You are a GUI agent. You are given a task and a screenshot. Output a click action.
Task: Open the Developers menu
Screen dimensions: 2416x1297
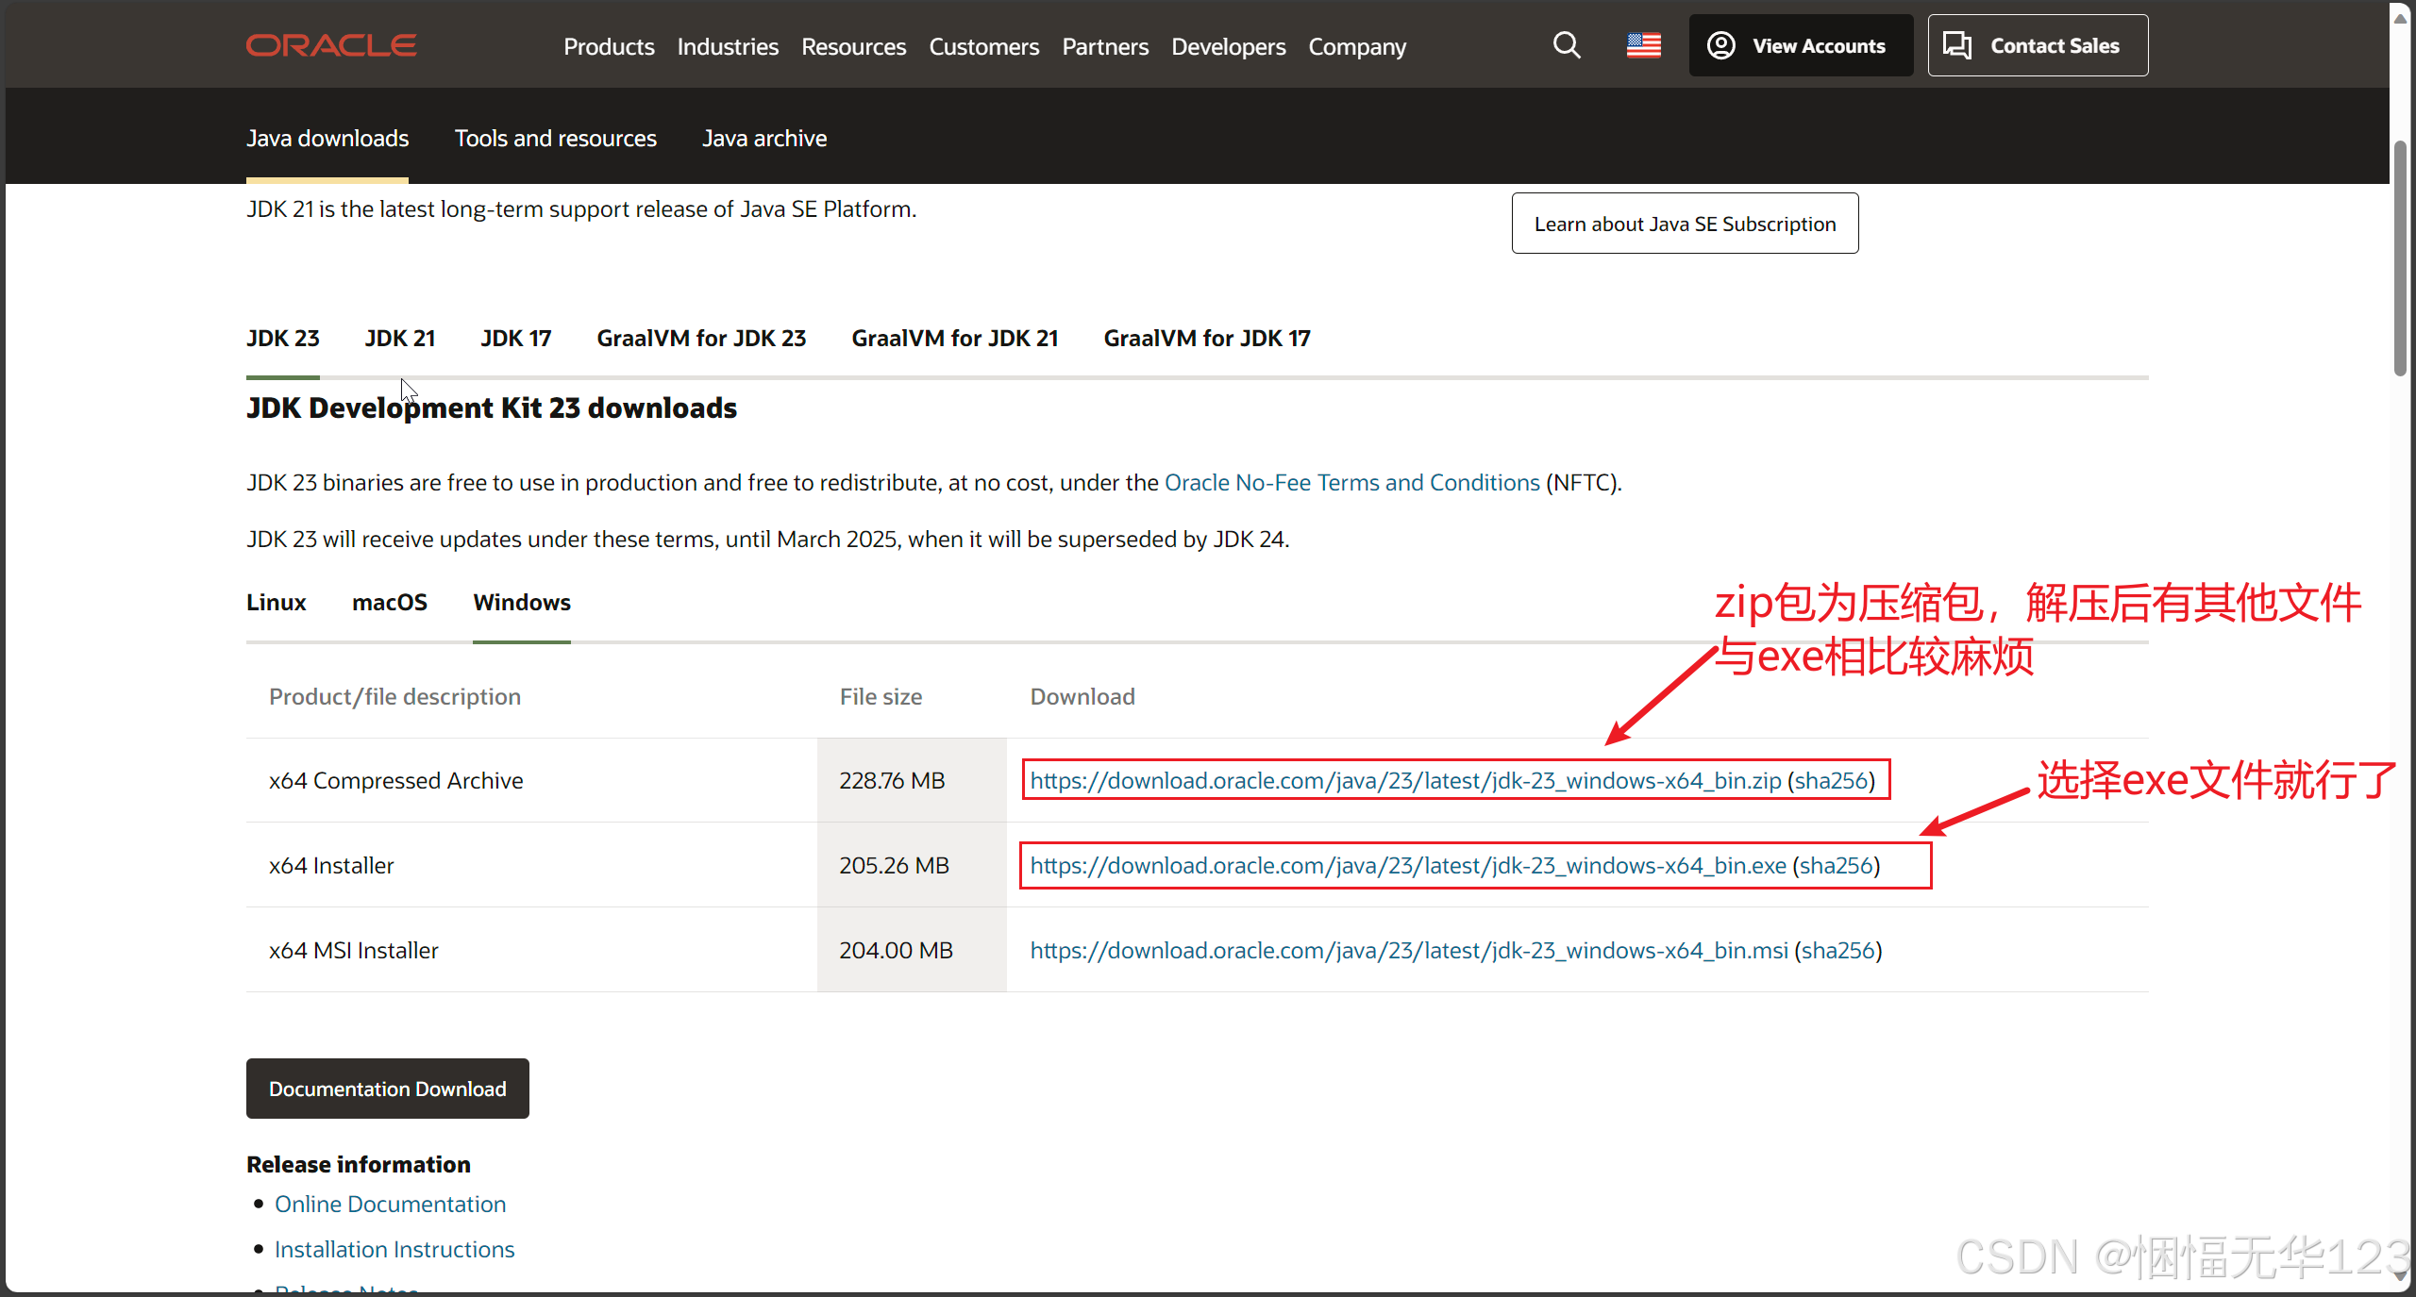[1228, 47]
